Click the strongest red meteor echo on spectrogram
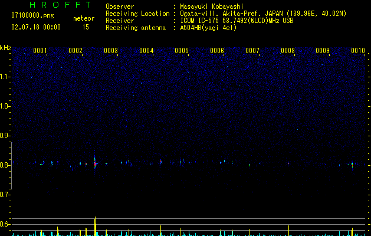The image size is (371, 236). tap(95, 163)
